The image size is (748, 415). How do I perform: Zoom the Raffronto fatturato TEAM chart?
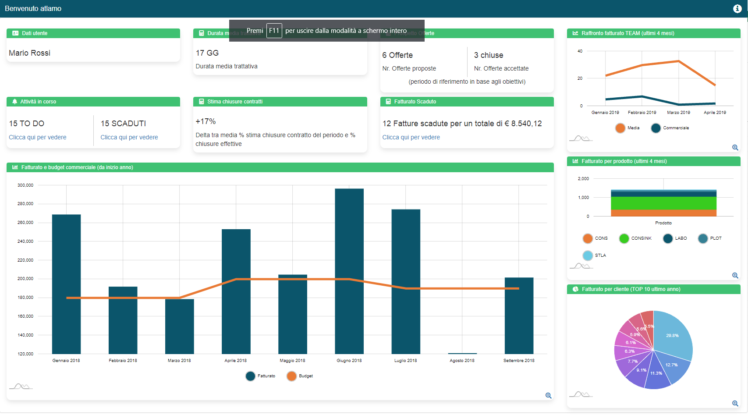pyautogui.click(x=735, y=148)
